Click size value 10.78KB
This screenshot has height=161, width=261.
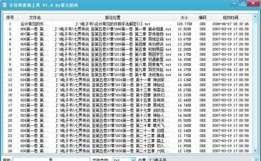pos(184,141)
